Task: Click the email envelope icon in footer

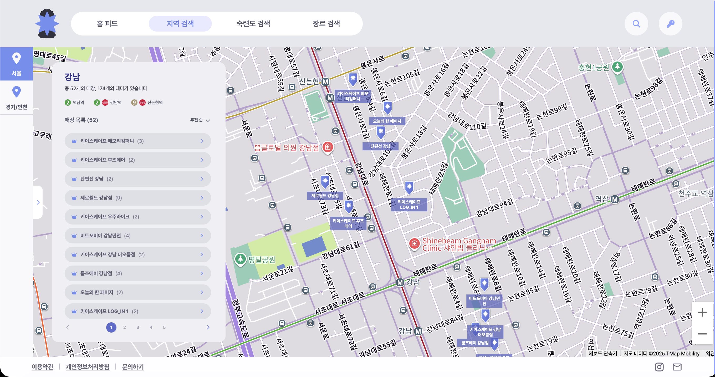Action: 677,367
